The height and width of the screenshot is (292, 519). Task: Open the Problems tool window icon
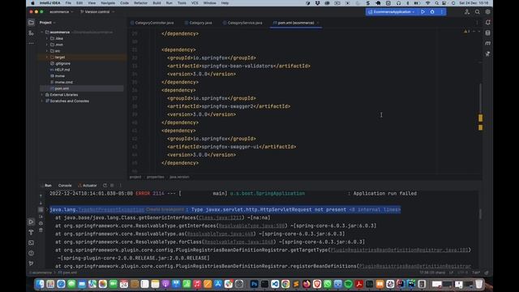coord(31,253)
